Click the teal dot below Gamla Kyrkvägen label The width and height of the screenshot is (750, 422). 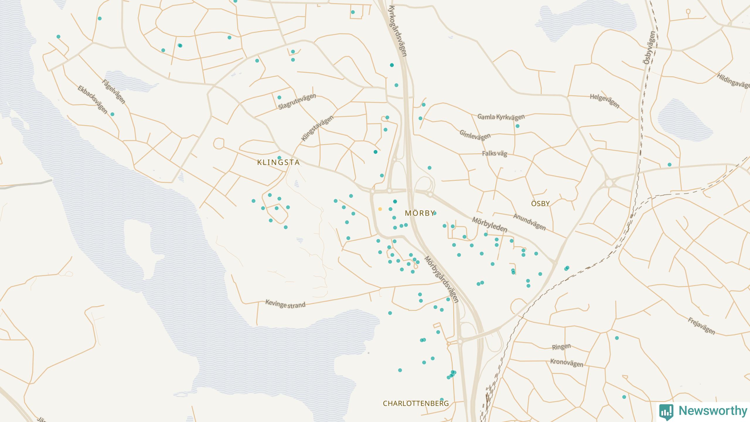pyautogui.click(x=517, y=126)
